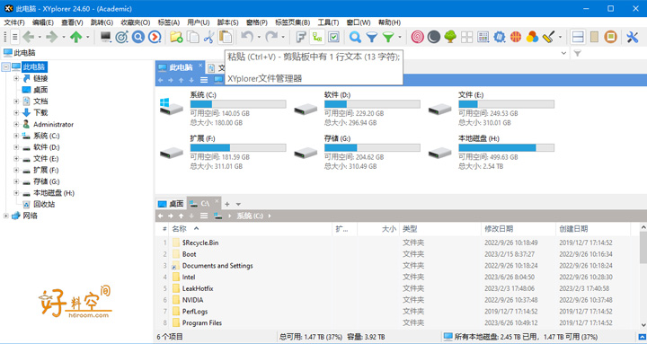Screen dimensions: 647x344
Task: Click the four-square grid views icon
Action: 466,37
